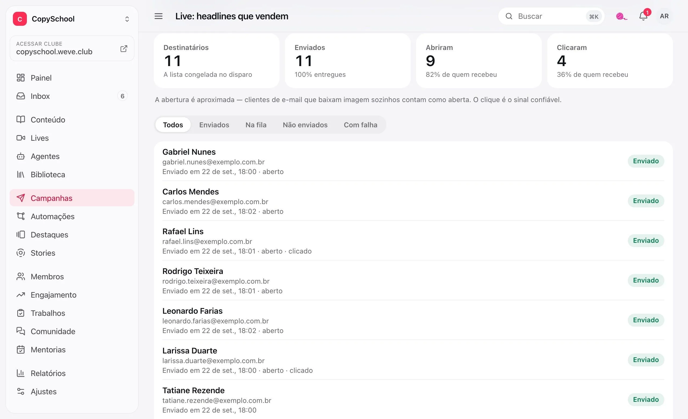Click the Buscar search field

coord(551,16)
